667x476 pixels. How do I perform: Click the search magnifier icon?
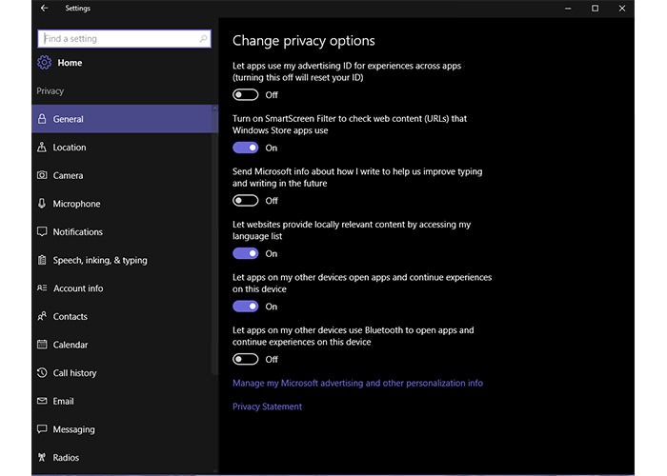[203, 39]
